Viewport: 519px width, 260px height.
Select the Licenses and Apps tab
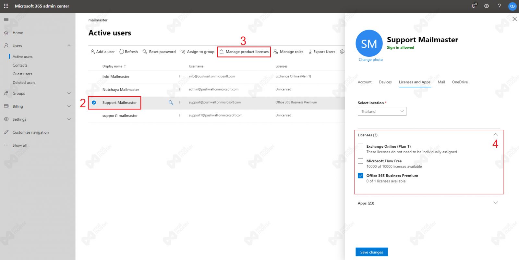(x=415, y=82)
